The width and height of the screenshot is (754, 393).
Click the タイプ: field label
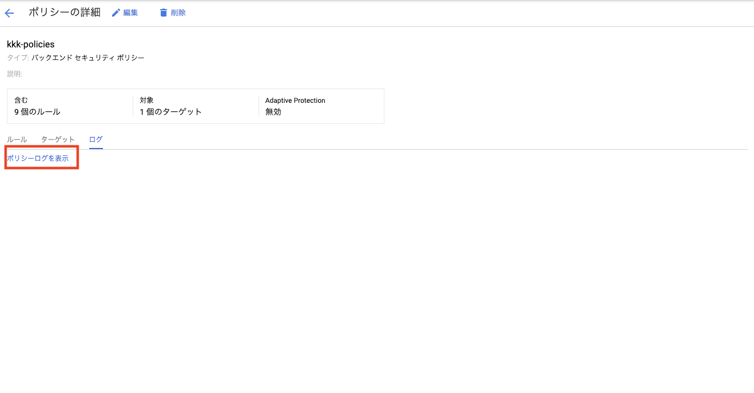tap(18, 58)
